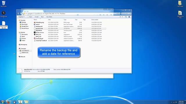Open the view options dropdown arrow
This screenshot has height=104, width=186.
(x=123, y=17)
